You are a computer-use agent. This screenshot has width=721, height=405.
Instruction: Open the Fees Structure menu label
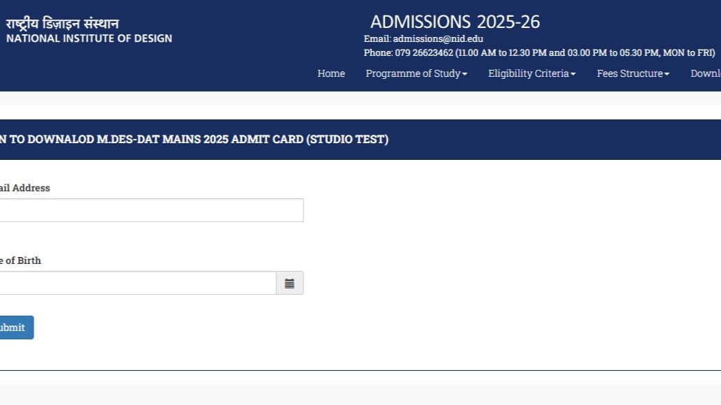pyautogui.click(x=629, y=73)
